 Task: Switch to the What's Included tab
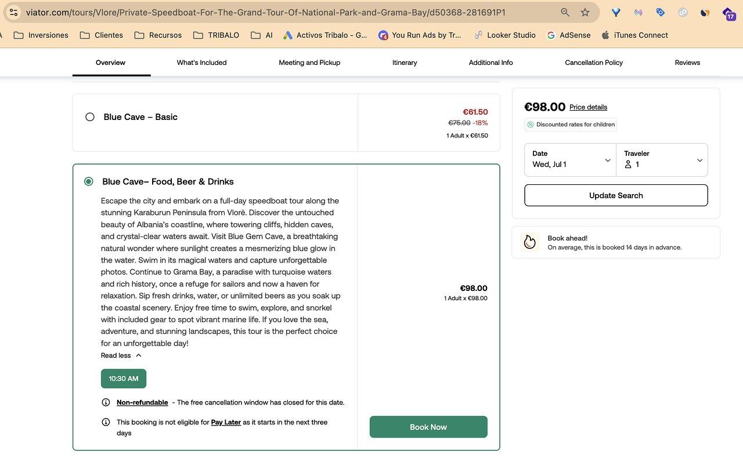pos(201,63)
